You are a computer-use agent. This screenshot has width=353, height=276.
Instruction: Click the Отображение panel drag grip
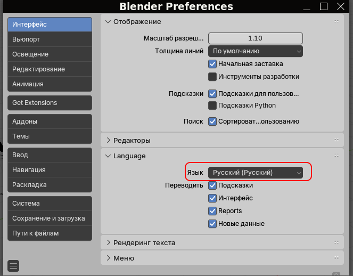336,21
